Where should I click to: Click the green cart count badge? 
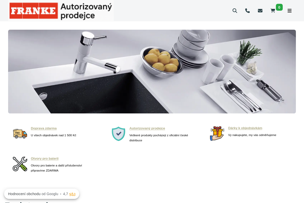coord(279,7)
